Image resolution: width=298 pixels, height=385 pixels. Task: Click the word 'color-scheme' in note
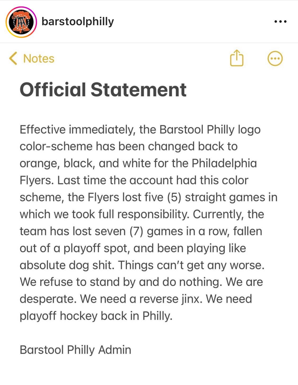(x=56, y=146)
